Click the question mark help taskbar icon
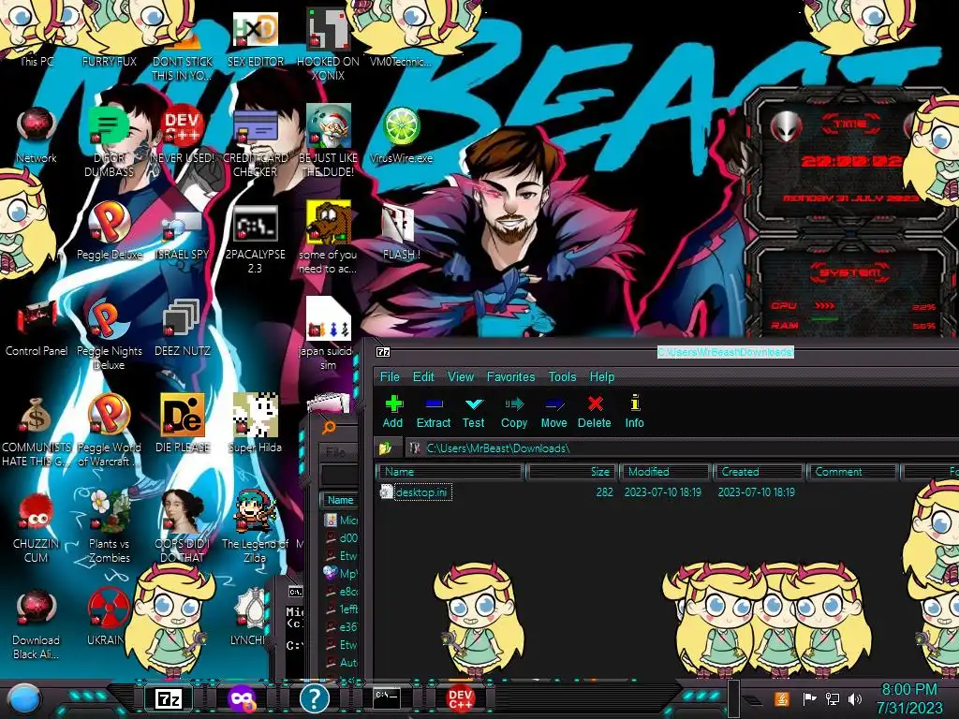This screenshot has width=959, height=719. point(315,698)
